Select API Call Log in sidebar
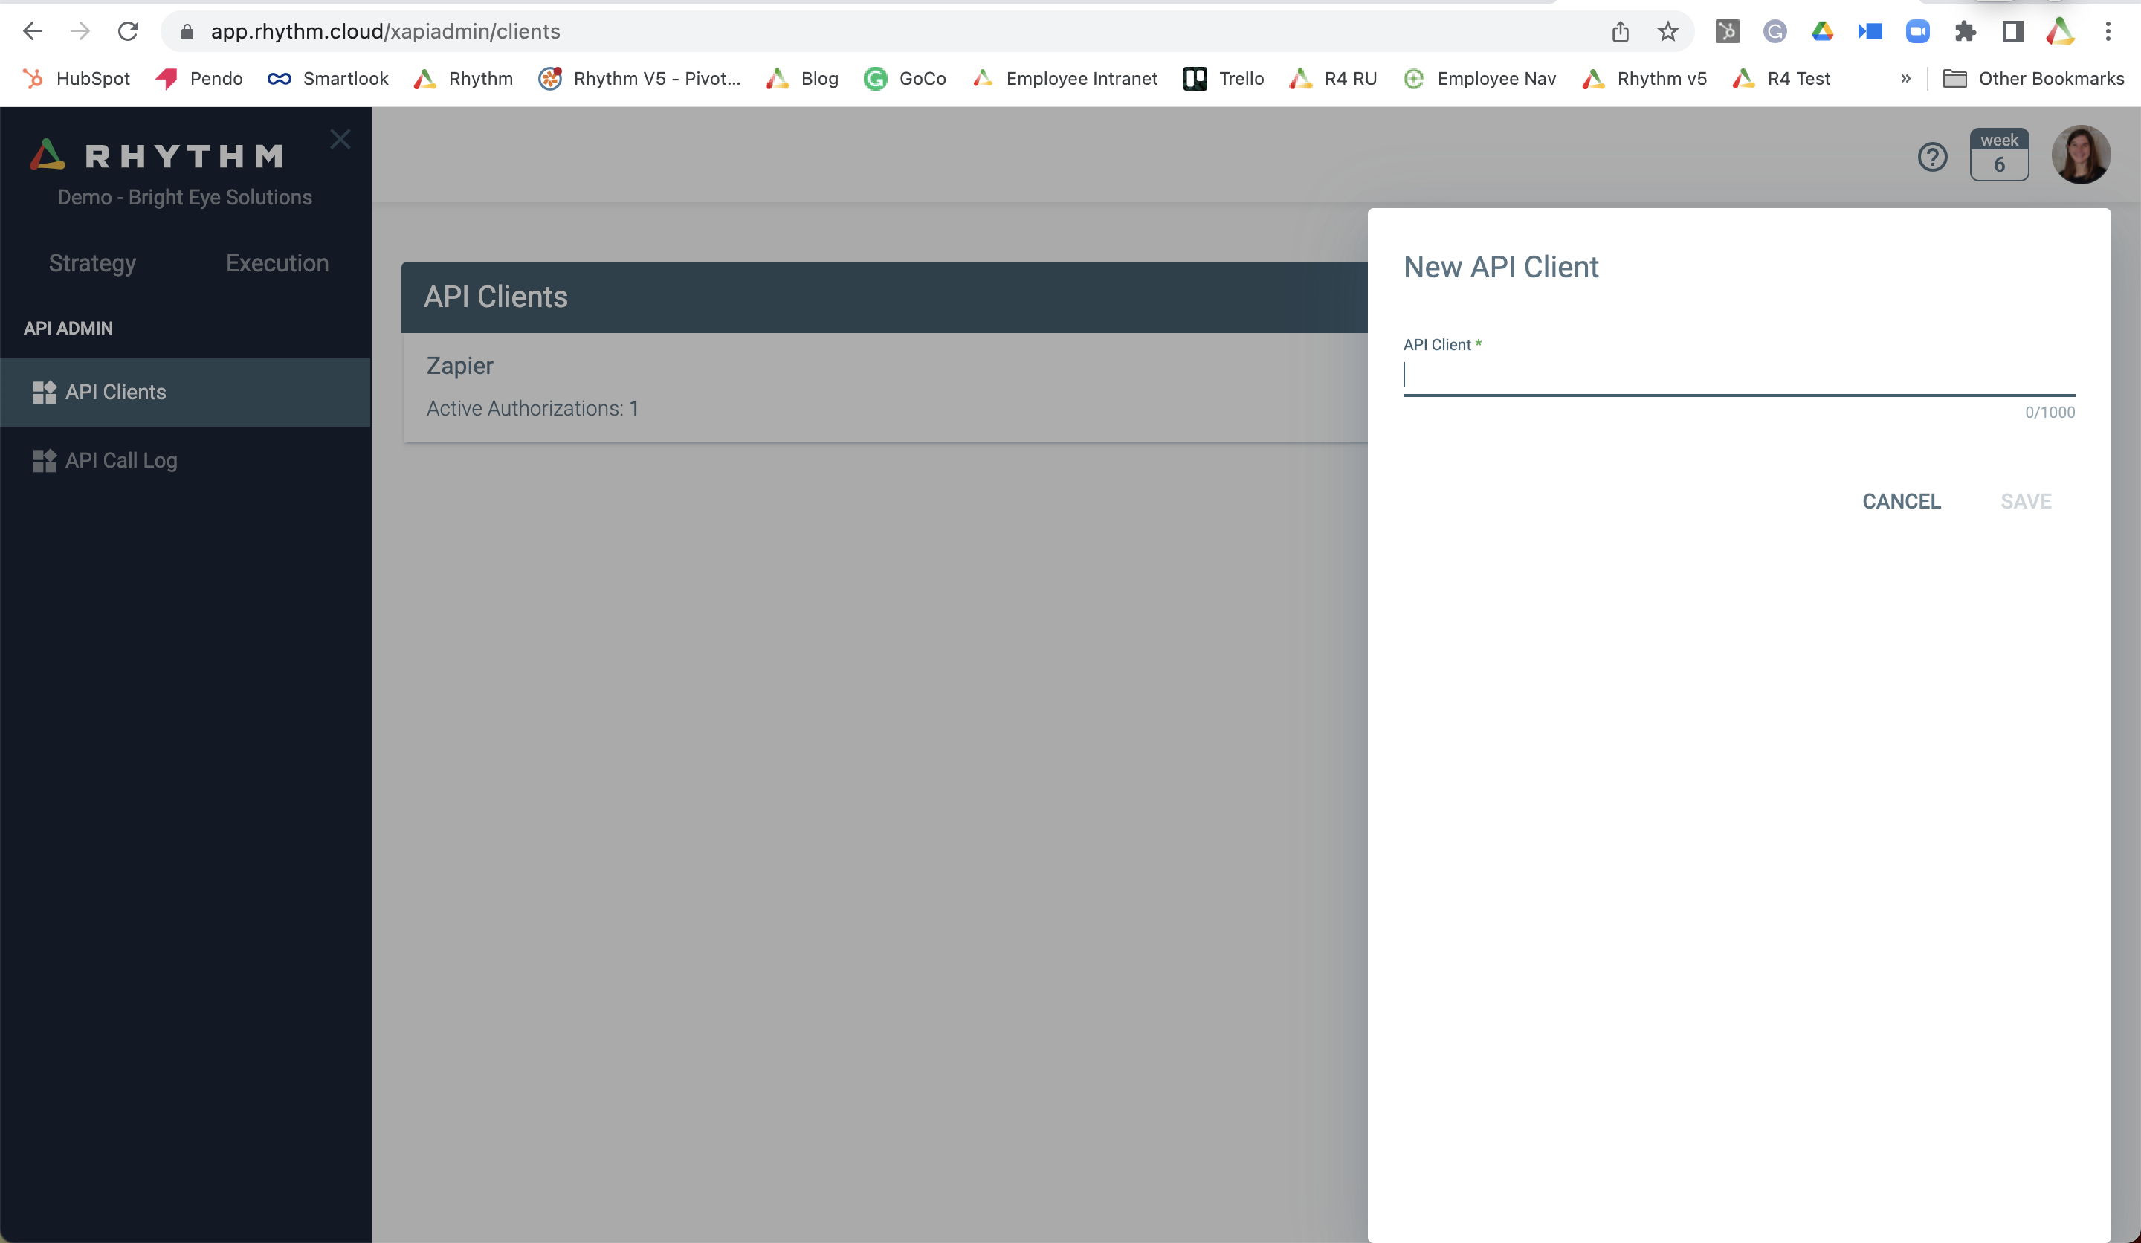 click(x=185, y=459)
